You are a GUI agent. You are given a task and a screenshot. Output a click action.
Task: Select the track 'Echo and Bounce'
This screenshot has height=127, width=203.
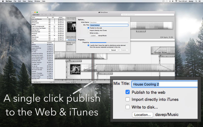coord(48,19)
